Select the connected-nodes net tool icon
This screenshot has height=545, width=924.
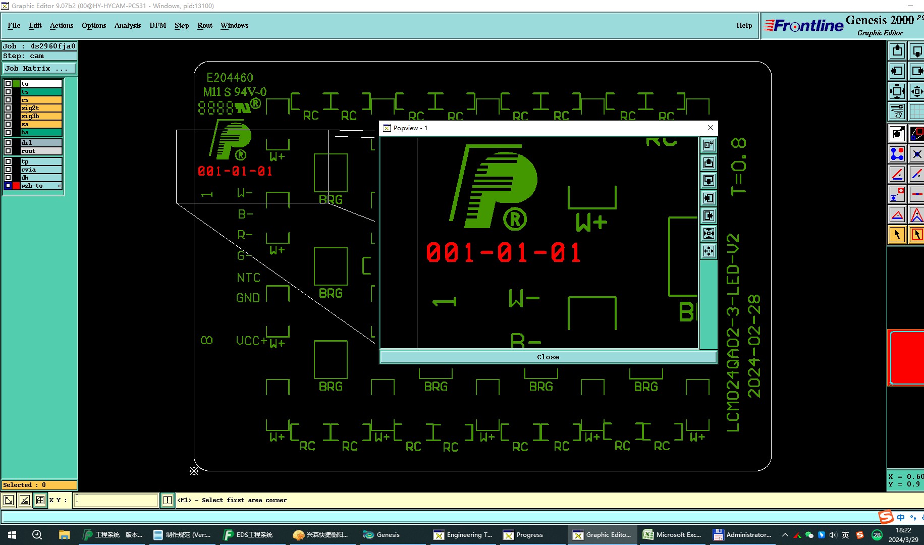click(897, 154)
